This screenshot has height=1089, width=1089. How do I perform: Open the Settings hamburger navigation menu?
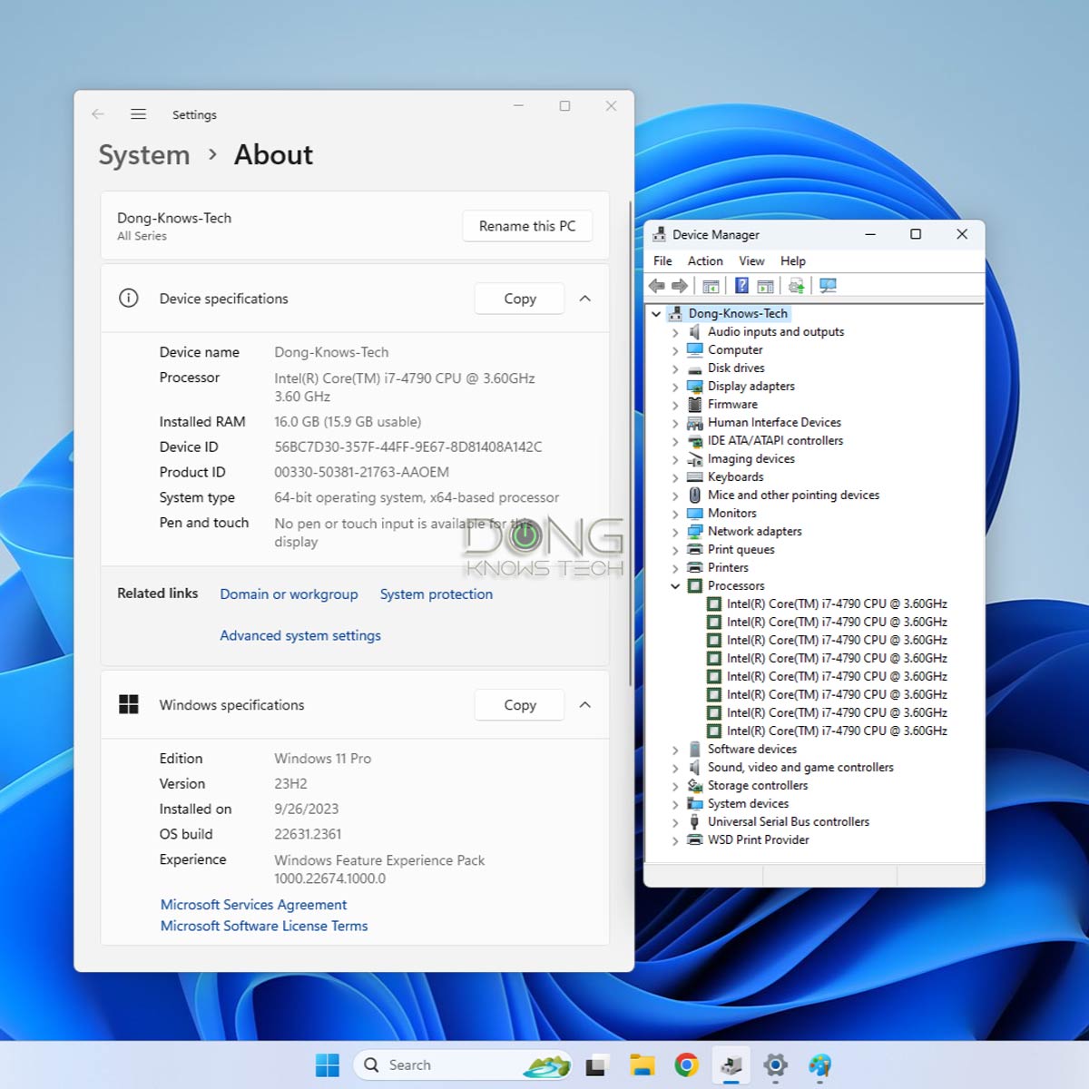(138, 114)
